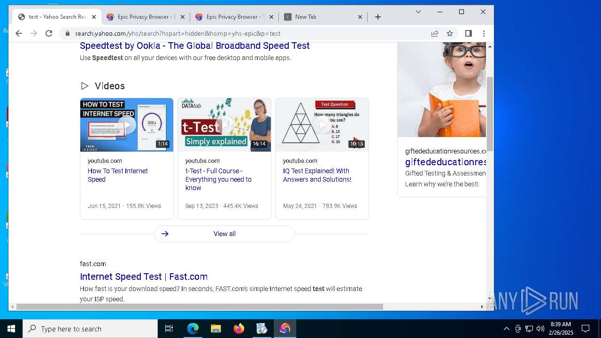The height and width of the screenshot is (338, 601).
Task: Open the volume control tray icon
Action: [540, 329]
